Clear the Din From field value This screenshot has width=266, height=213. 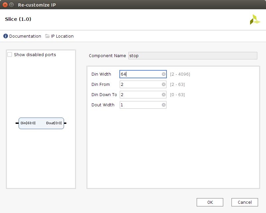164,85
